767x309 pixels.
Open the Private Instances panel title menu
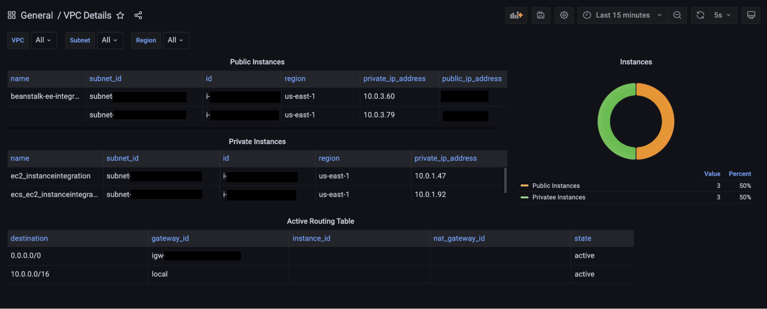click(x=257, y=141)
